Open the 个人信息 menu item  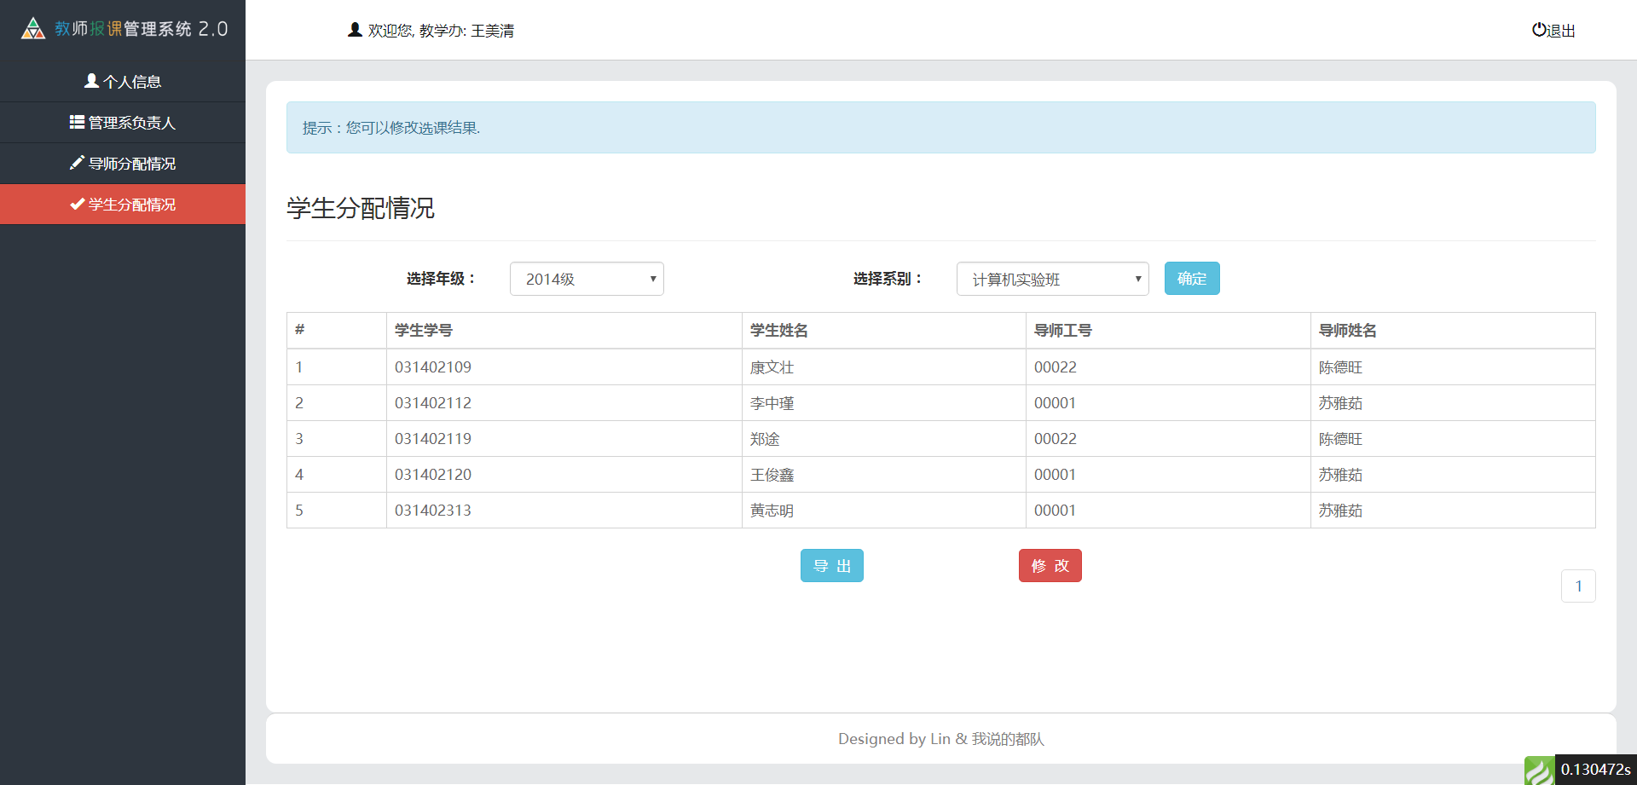(x=123, y=81)
